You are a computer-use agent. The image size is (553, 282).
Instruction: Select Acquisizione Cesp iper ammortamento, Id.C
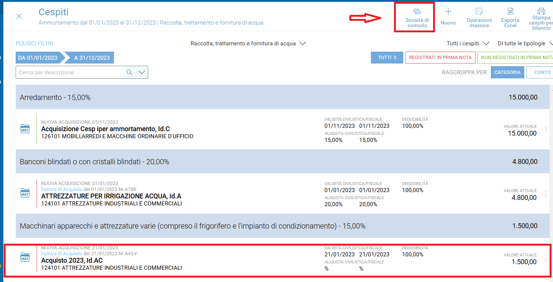tap(105, 129)
